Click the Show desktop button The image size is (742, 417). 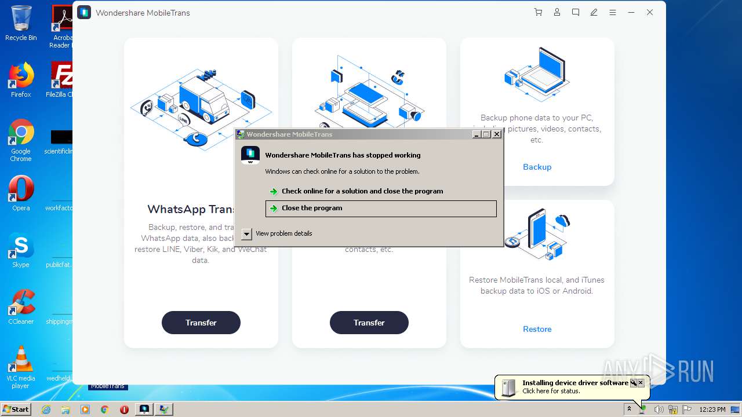736,409
